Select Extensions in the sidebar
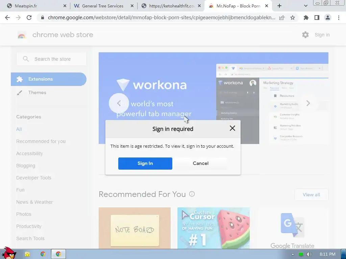The width and height of the screenshot is (346, 259). 49,79
